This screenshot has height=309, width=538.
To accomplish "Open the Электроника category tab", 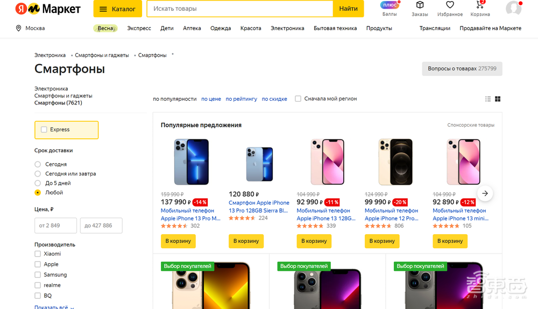I will 287,29.
